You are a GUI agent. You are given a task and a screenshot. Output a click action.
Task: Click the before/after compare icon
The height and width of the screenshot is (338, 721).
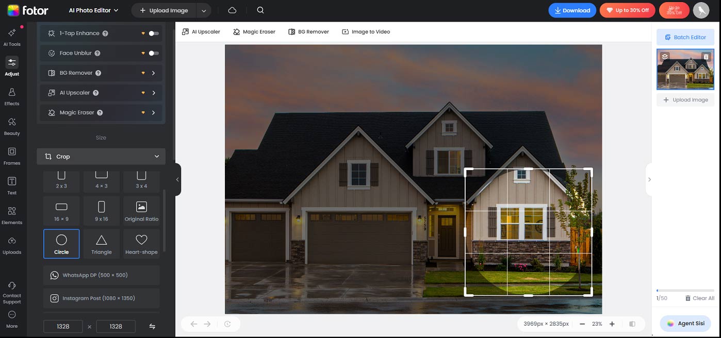tap(632, 324)
